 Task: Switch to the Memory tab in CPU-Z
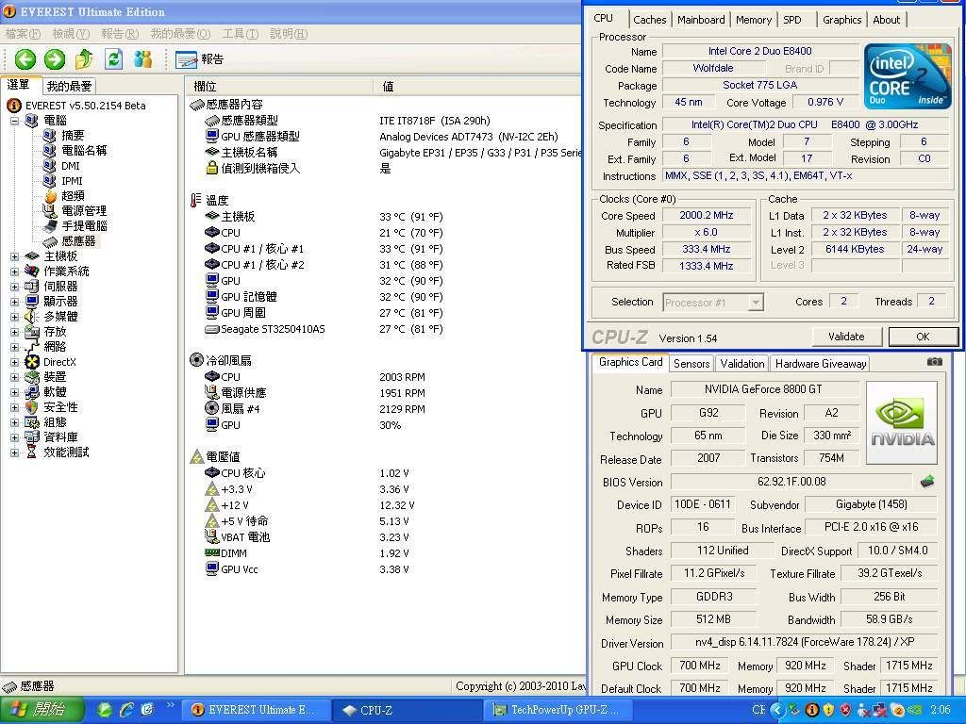(754, 20)
